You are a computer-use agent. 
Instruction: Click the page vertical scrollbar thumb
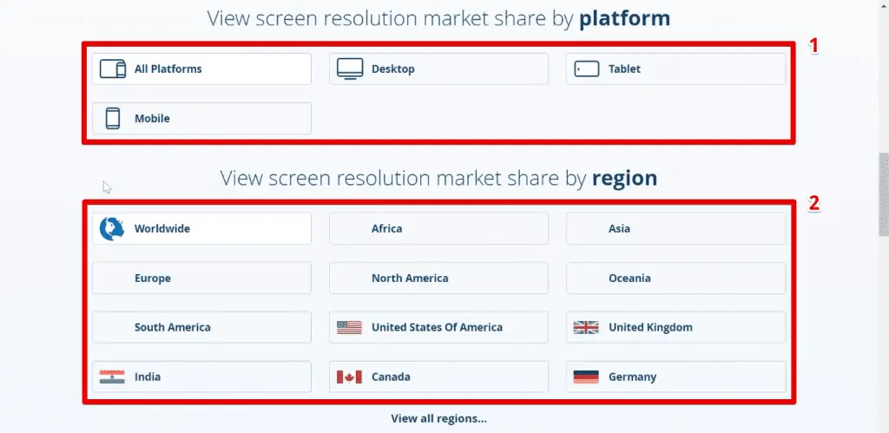pos(884,194)
